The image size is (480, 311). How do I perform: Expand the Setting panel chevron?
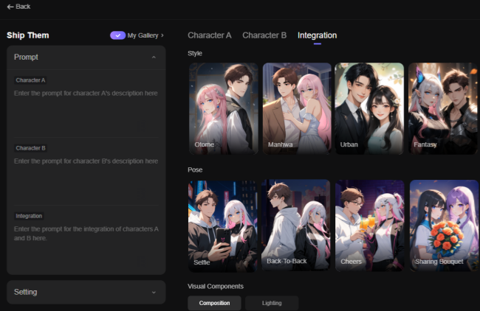pyautogui.click(x=154, y=293)
